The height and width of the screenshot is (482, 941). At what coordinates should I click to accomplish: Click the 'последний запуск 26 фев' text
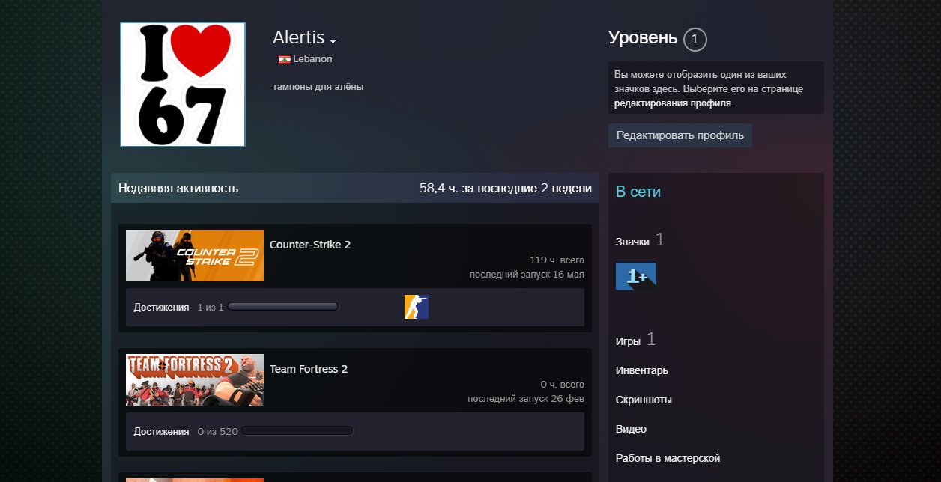point(526,399)
